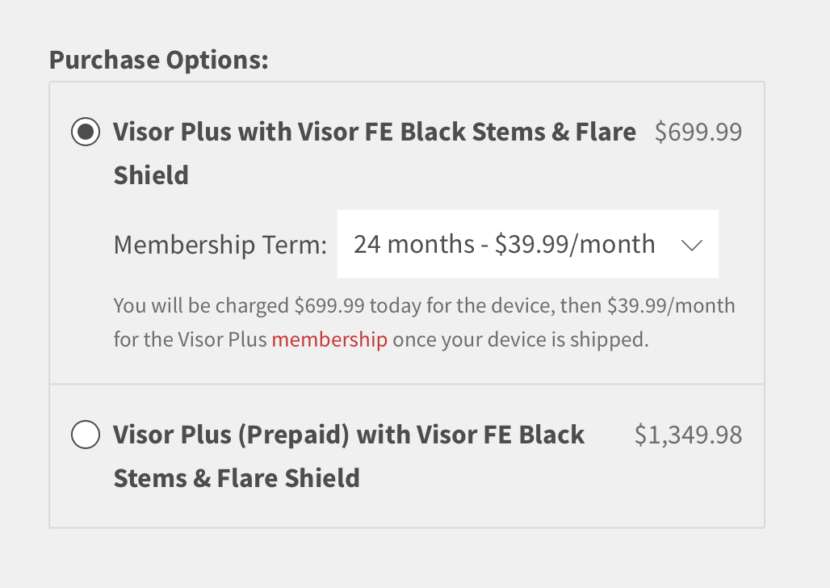Viewport: 830px width, 588px height.
Task: Click the chevron arrow in the term selector
Action: click(692, 245)
